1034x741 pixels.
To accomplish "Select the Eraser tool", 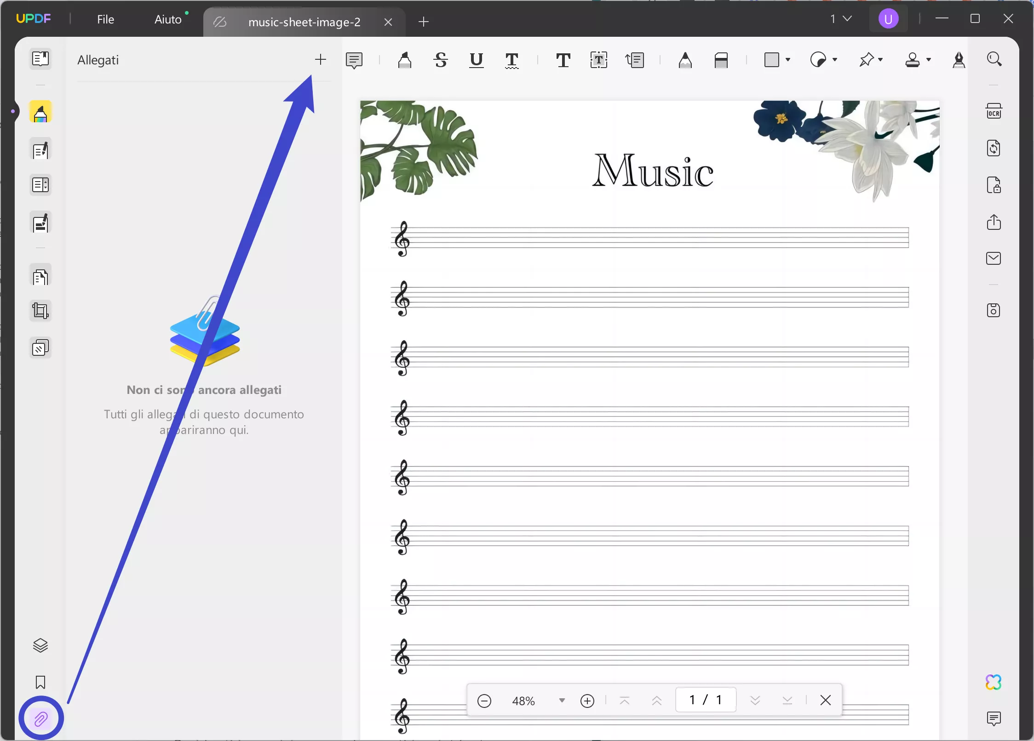I will click(721, 60).
